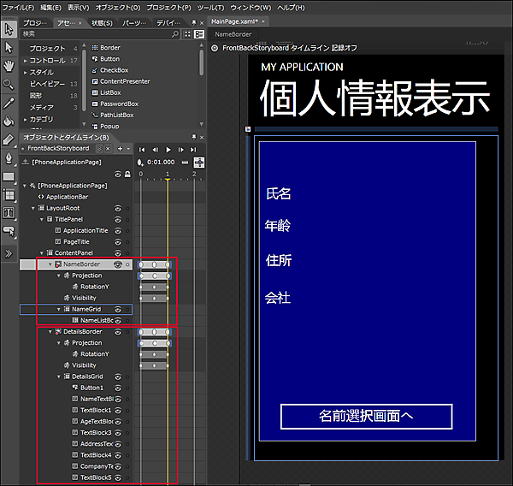This screenshot has height=486, width=513.
Task: Collapse the LayoutRoot tree node
Action: coord(33,208)
